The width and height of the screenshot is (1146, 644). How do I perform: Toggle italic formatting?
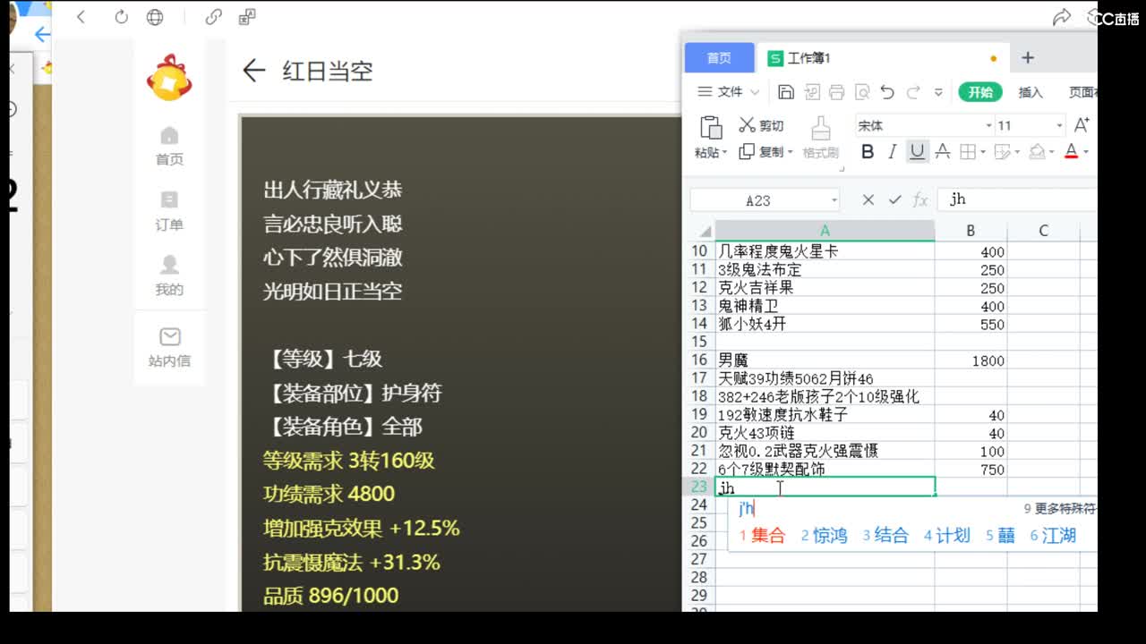(892, 152)
